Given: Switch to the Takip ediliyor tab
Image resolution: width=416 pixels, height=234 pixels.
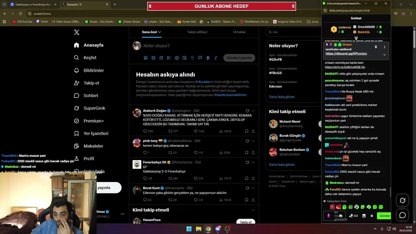Looking at the screenshot, I should tap(197, 32).
